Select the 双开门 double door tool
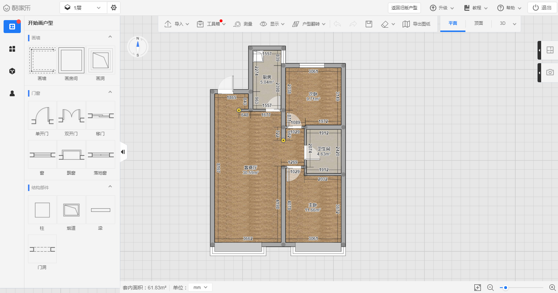Viewport: 558px width, 293px height. (71, 116)
